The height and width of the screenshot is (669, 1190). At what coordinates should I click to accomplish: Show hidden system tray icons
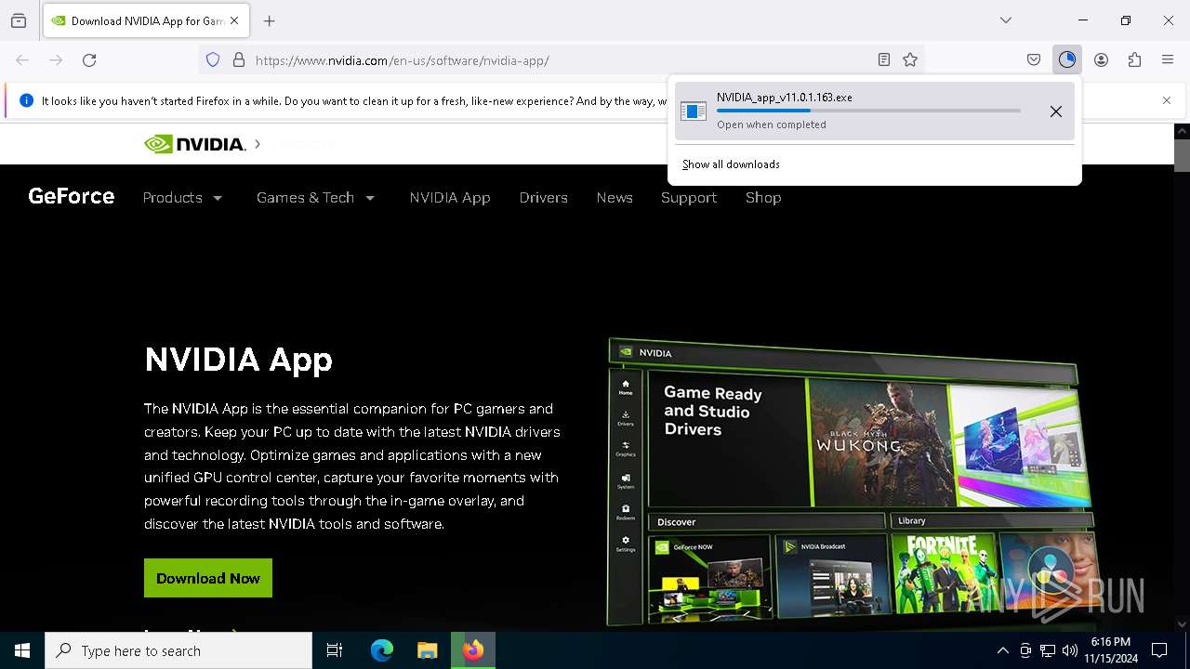coord(1002,650)
